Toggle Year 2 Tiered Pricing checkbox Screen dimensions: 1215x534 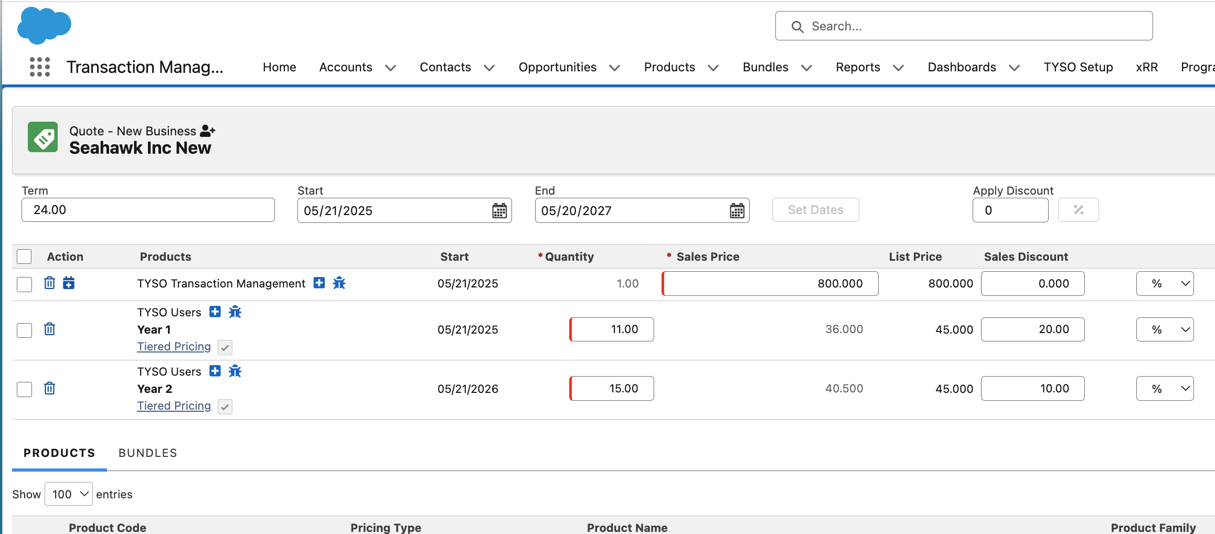click(225, 407)
